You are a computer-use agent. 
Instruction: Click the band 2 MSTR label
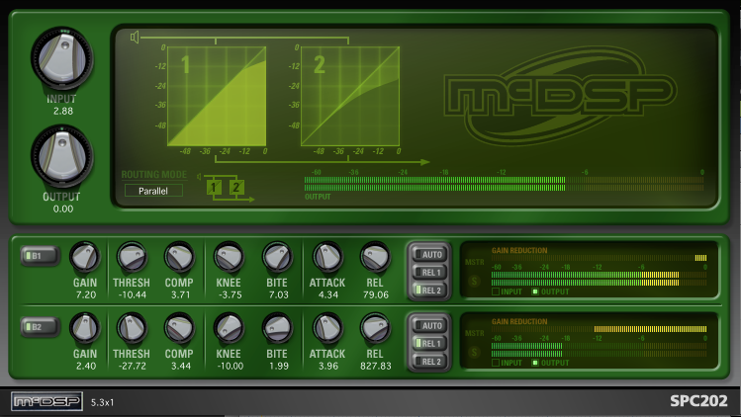(x=475, y=333)
